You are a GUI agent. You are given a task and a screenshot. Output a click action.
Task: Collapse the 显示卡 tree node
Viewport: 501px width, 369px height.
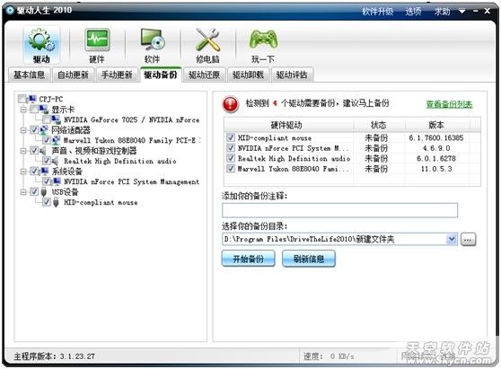tap(23, 110)
